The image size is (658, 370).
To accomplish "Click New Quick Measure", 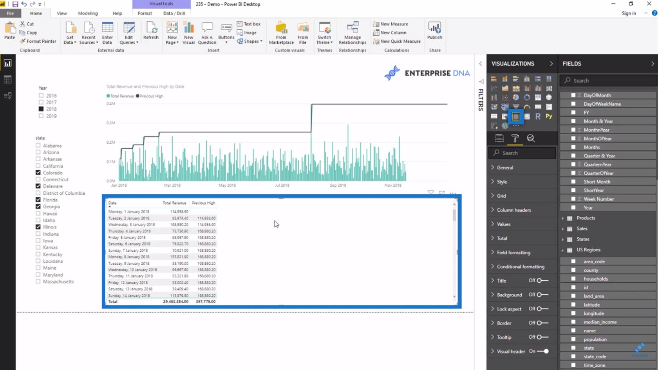I will 397,41.
